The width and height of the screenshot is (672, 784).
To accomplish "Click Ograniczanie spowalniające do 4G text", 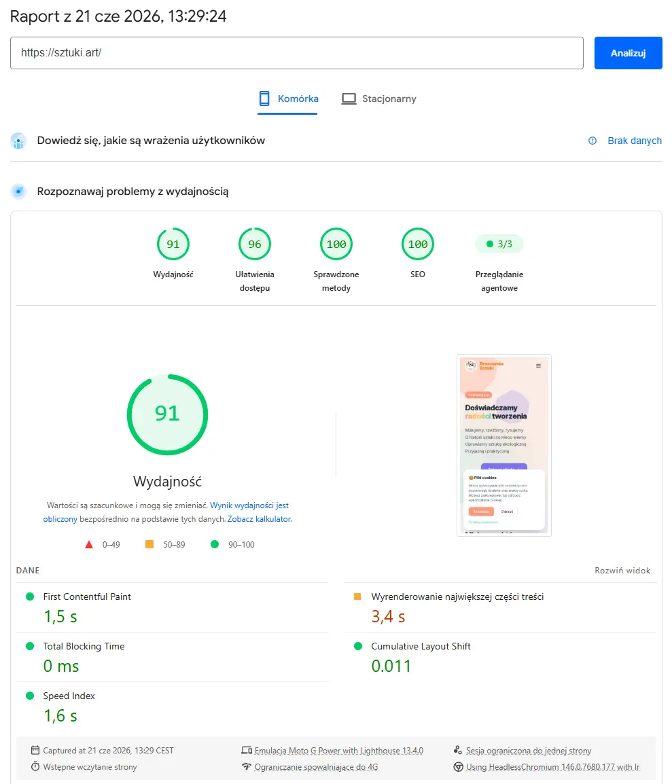I will 316,767.
